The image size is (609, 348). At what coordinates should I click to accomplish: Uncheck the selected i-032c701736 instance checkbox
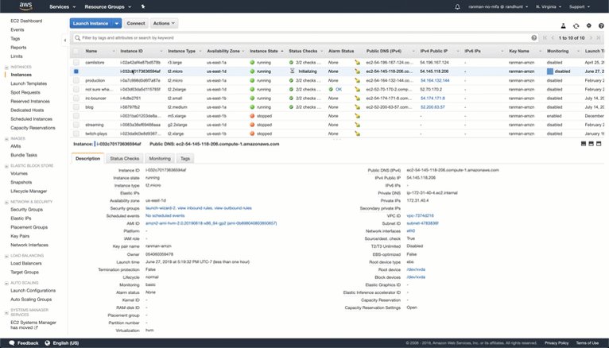(76, 72)
